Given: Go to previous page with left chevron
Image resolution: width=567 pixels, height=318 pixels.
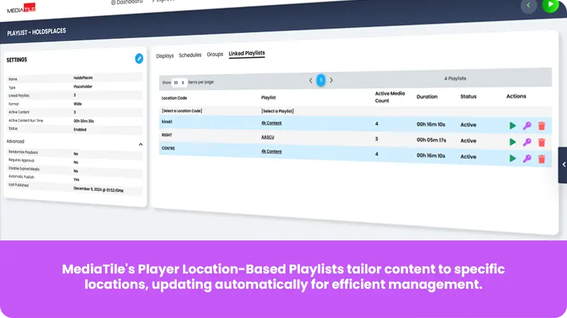Looking at the screenshot, I should click(311, 80).
